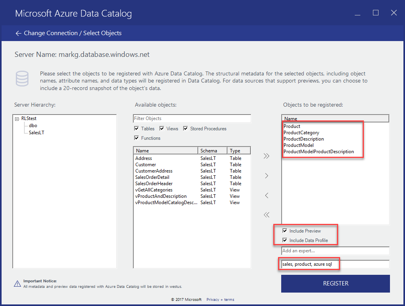Uncheck the Views filter checkbox
This screenshot has width=405, height=306.
[x=162, y=128]
